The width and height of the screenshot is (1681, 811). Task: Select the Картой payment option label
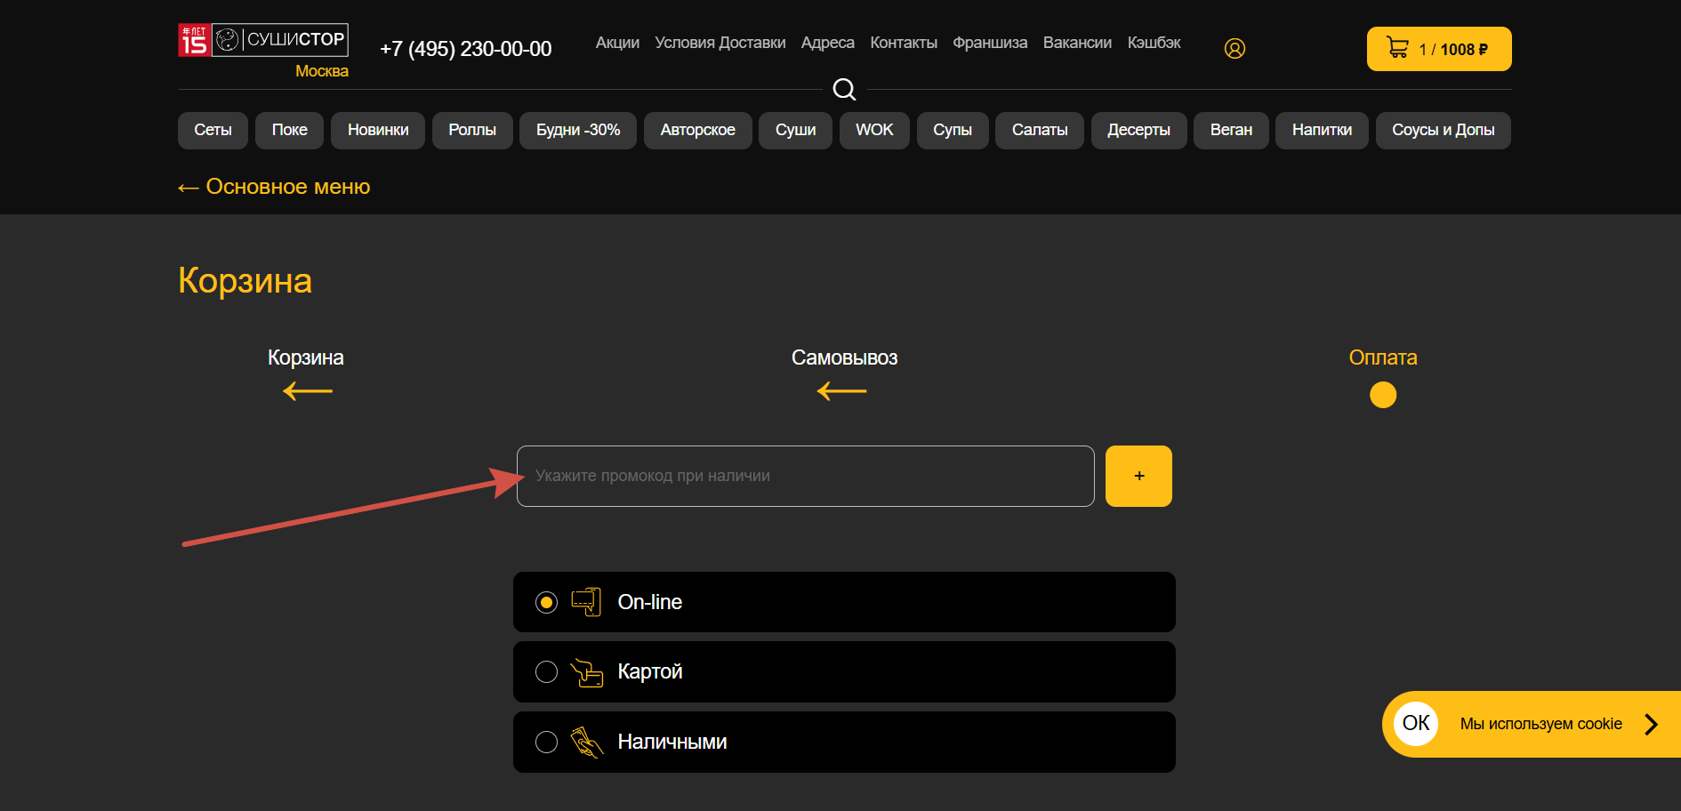[650, 672]
